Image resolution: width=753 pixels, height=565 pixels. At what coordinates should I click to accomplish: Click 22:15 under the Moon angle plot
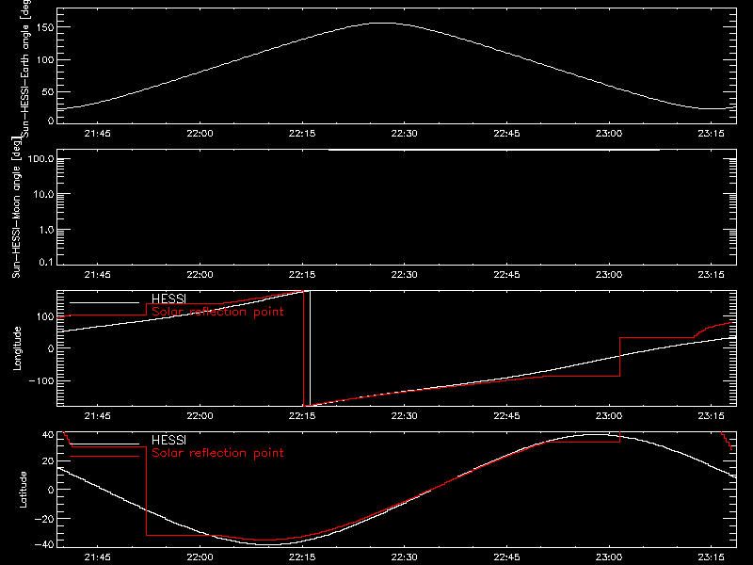pos(302,275)
